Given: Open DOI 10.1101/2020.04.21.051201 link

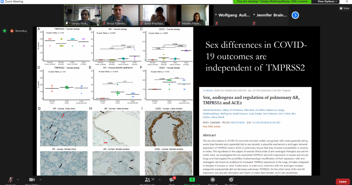Looking at the screenshot, I should tap(266, 123).
